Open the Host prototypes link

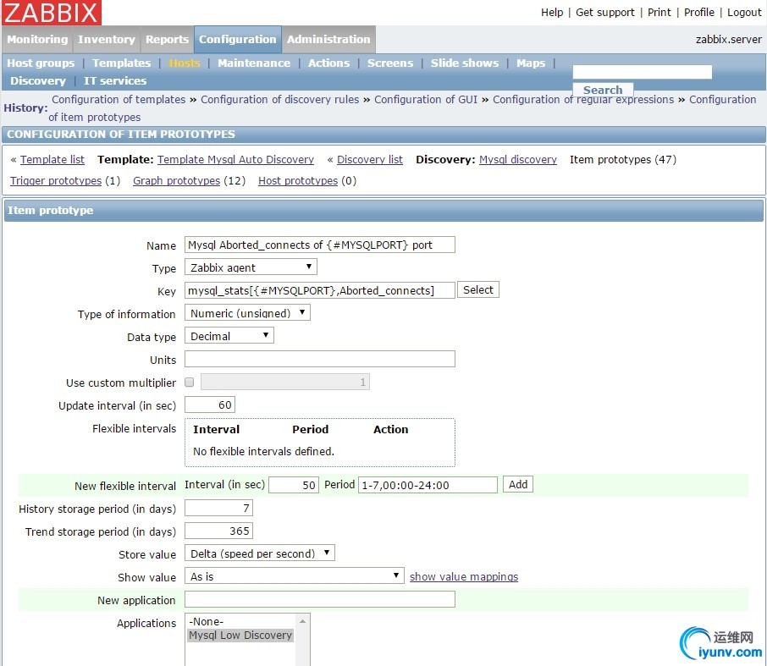(x=298, y=180)
